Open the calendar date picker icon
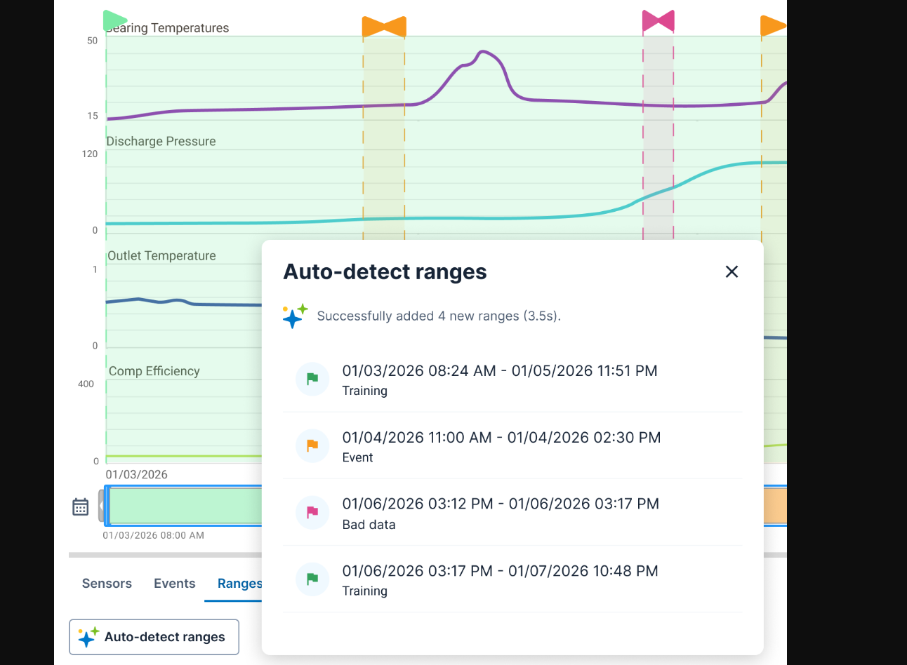The image size is (907, 665). pos(81,506)
